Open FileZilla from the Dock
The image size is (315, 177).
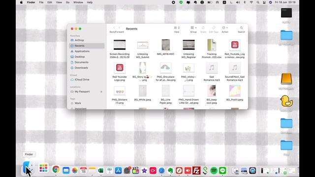pyautogui.click(x=196, y=171)
